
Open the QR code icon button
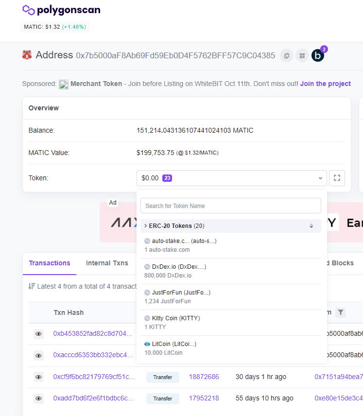tap(302, 56)
